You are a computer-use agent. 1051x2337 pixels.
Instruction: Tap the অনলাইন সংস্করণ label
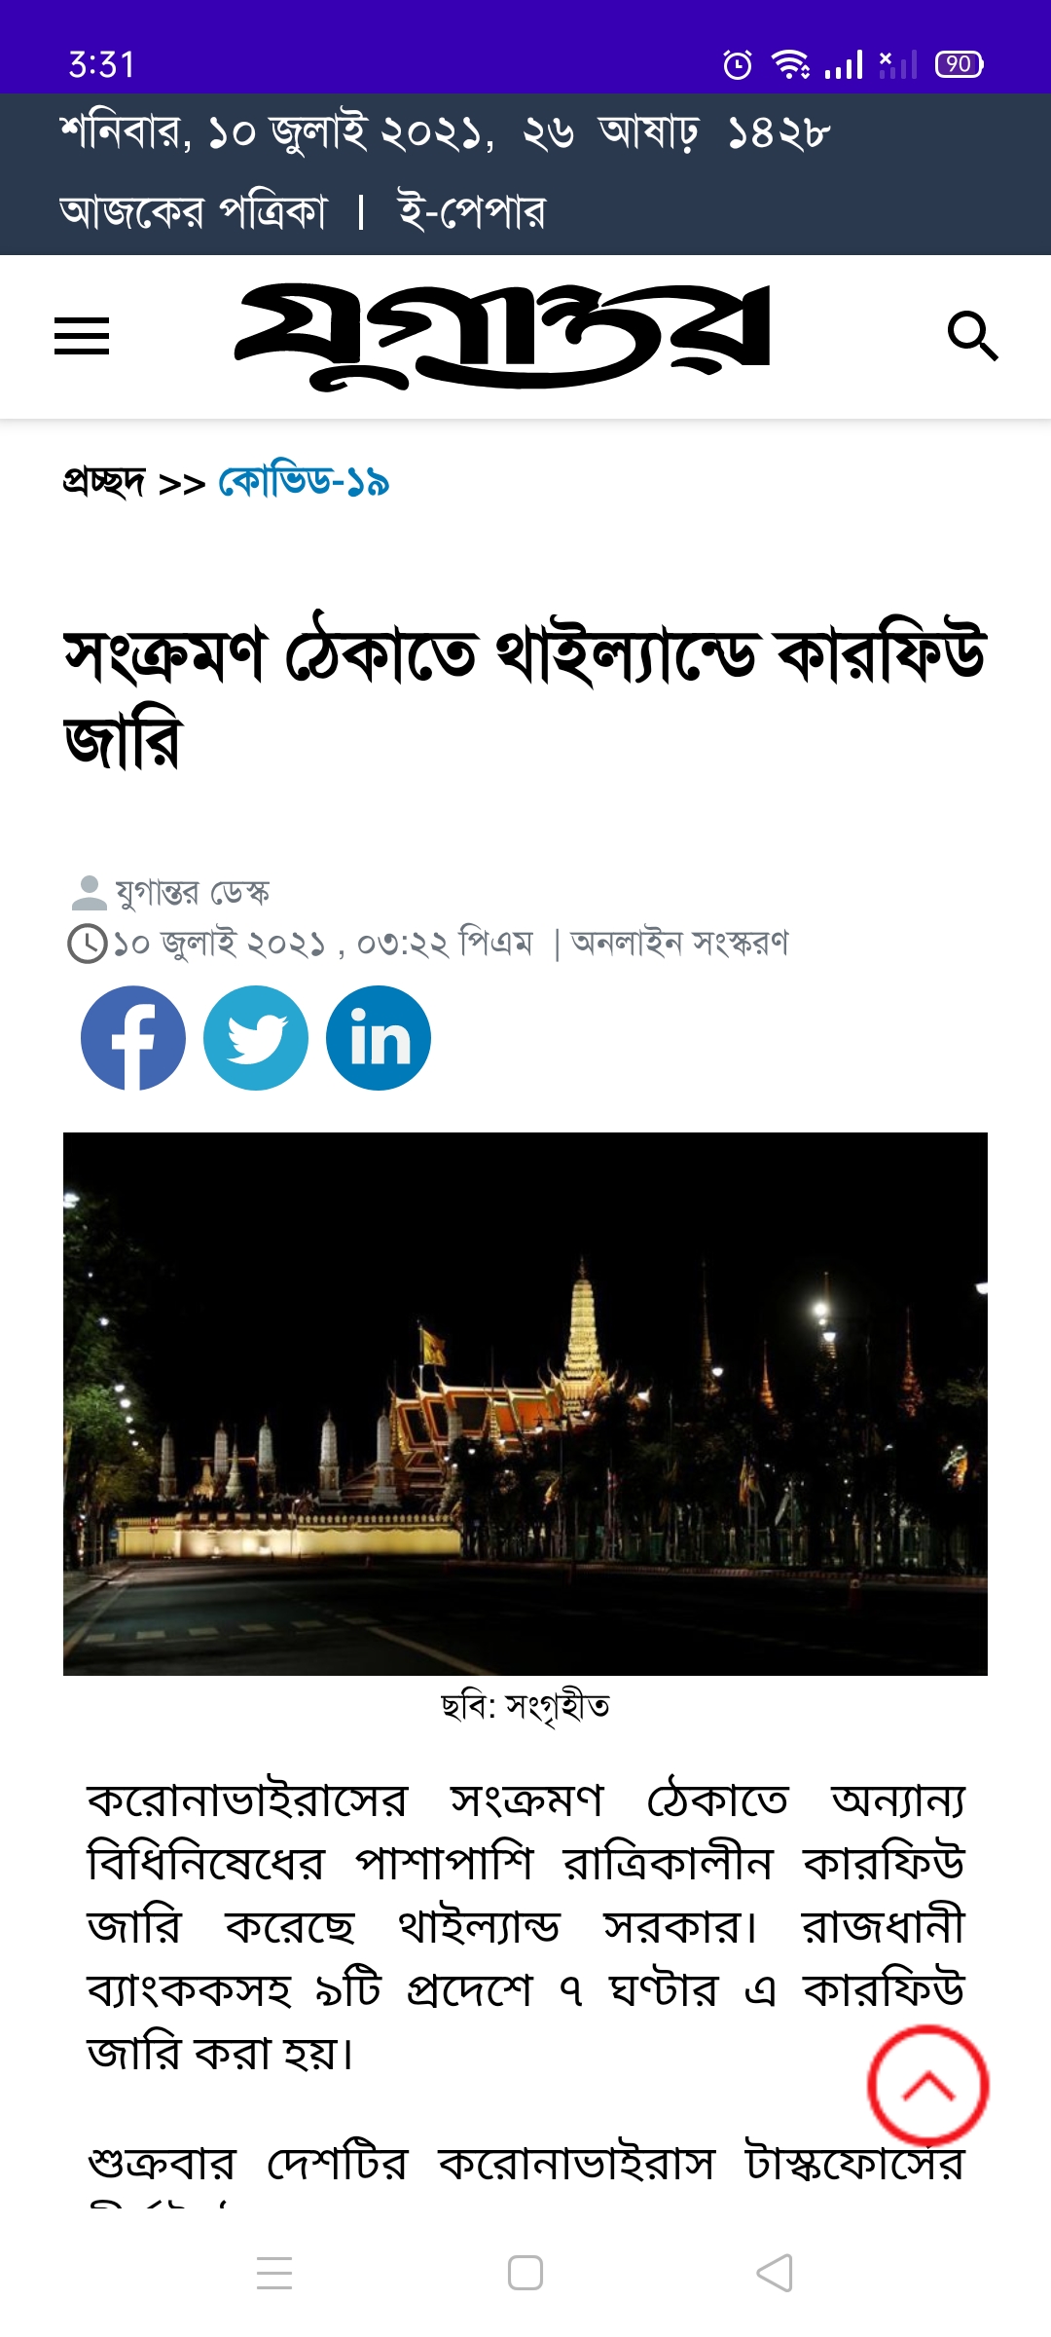coord(679,943)
